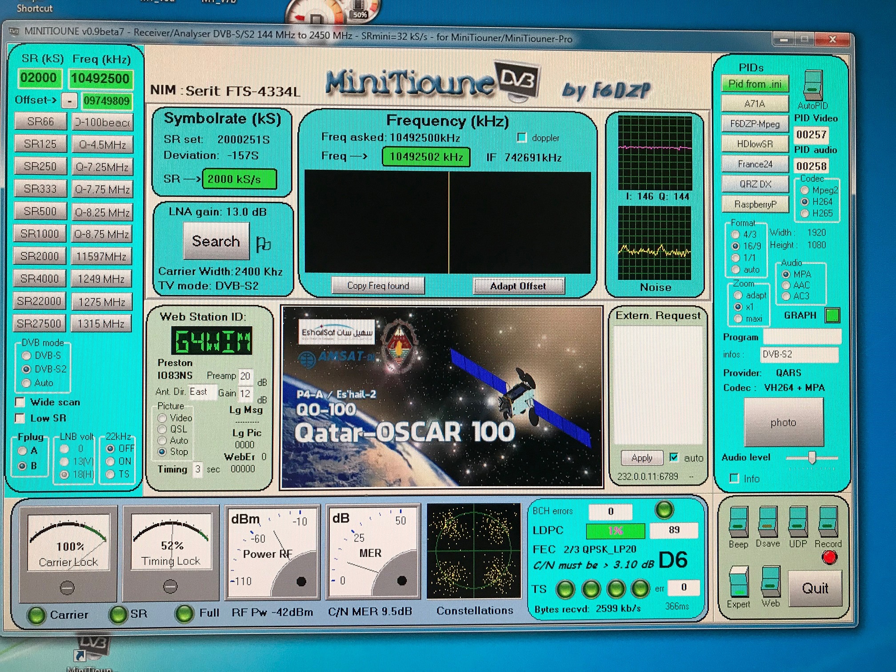Click the PID Video input field
The height and width of the screenshot is (672, 896).
pyautogui.click(x=811, y=134)
